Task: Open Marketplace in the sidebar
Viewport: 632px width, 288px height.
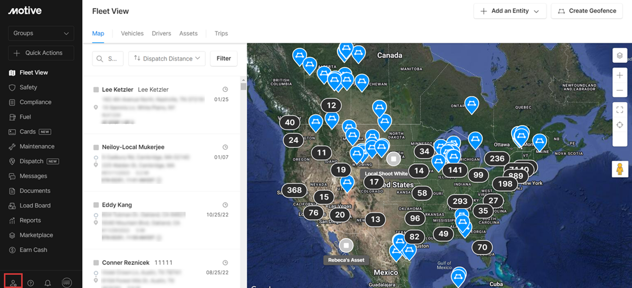Action: click(x=36, y=235)
